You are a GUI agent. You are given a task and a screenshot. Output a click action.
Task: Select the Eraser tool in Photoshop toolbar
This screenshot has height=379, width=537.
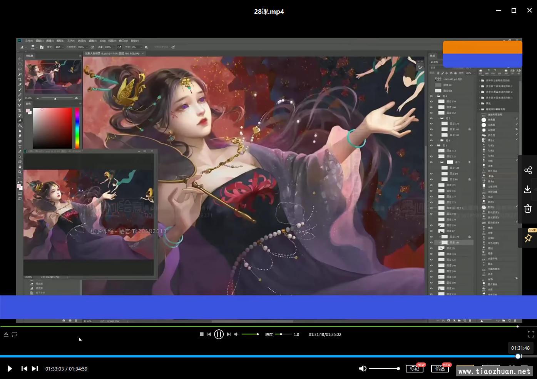[20, 121]
